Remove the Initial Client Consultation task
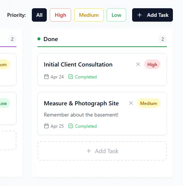 [138, 64]
